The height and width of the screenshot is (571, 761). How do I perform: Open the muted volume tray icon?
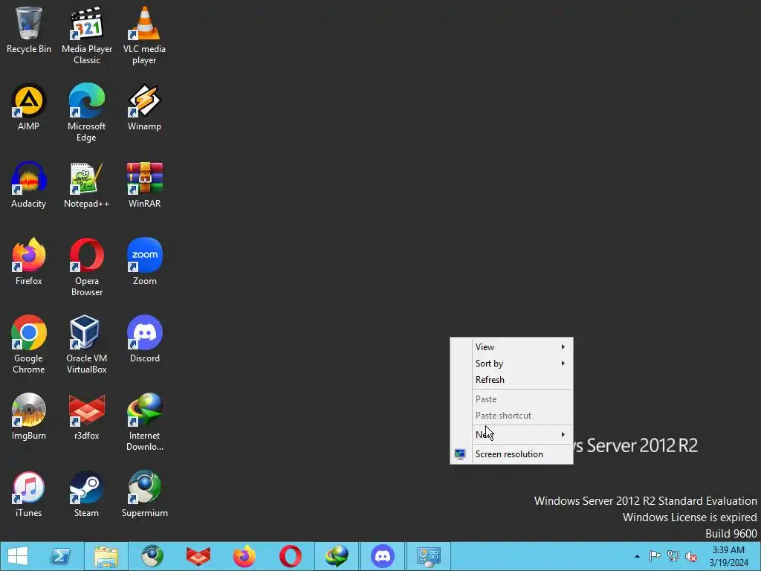[x=691, y=556]
